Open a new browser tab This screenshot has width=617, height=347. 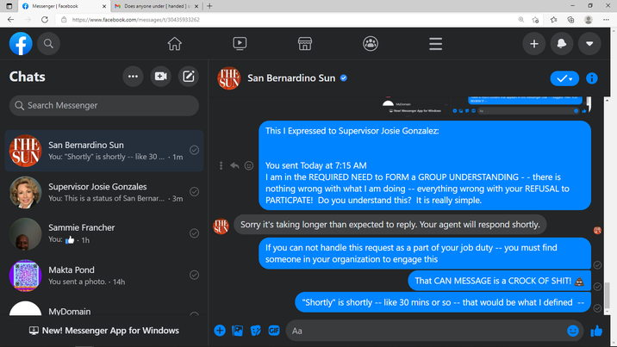(209, 6)
